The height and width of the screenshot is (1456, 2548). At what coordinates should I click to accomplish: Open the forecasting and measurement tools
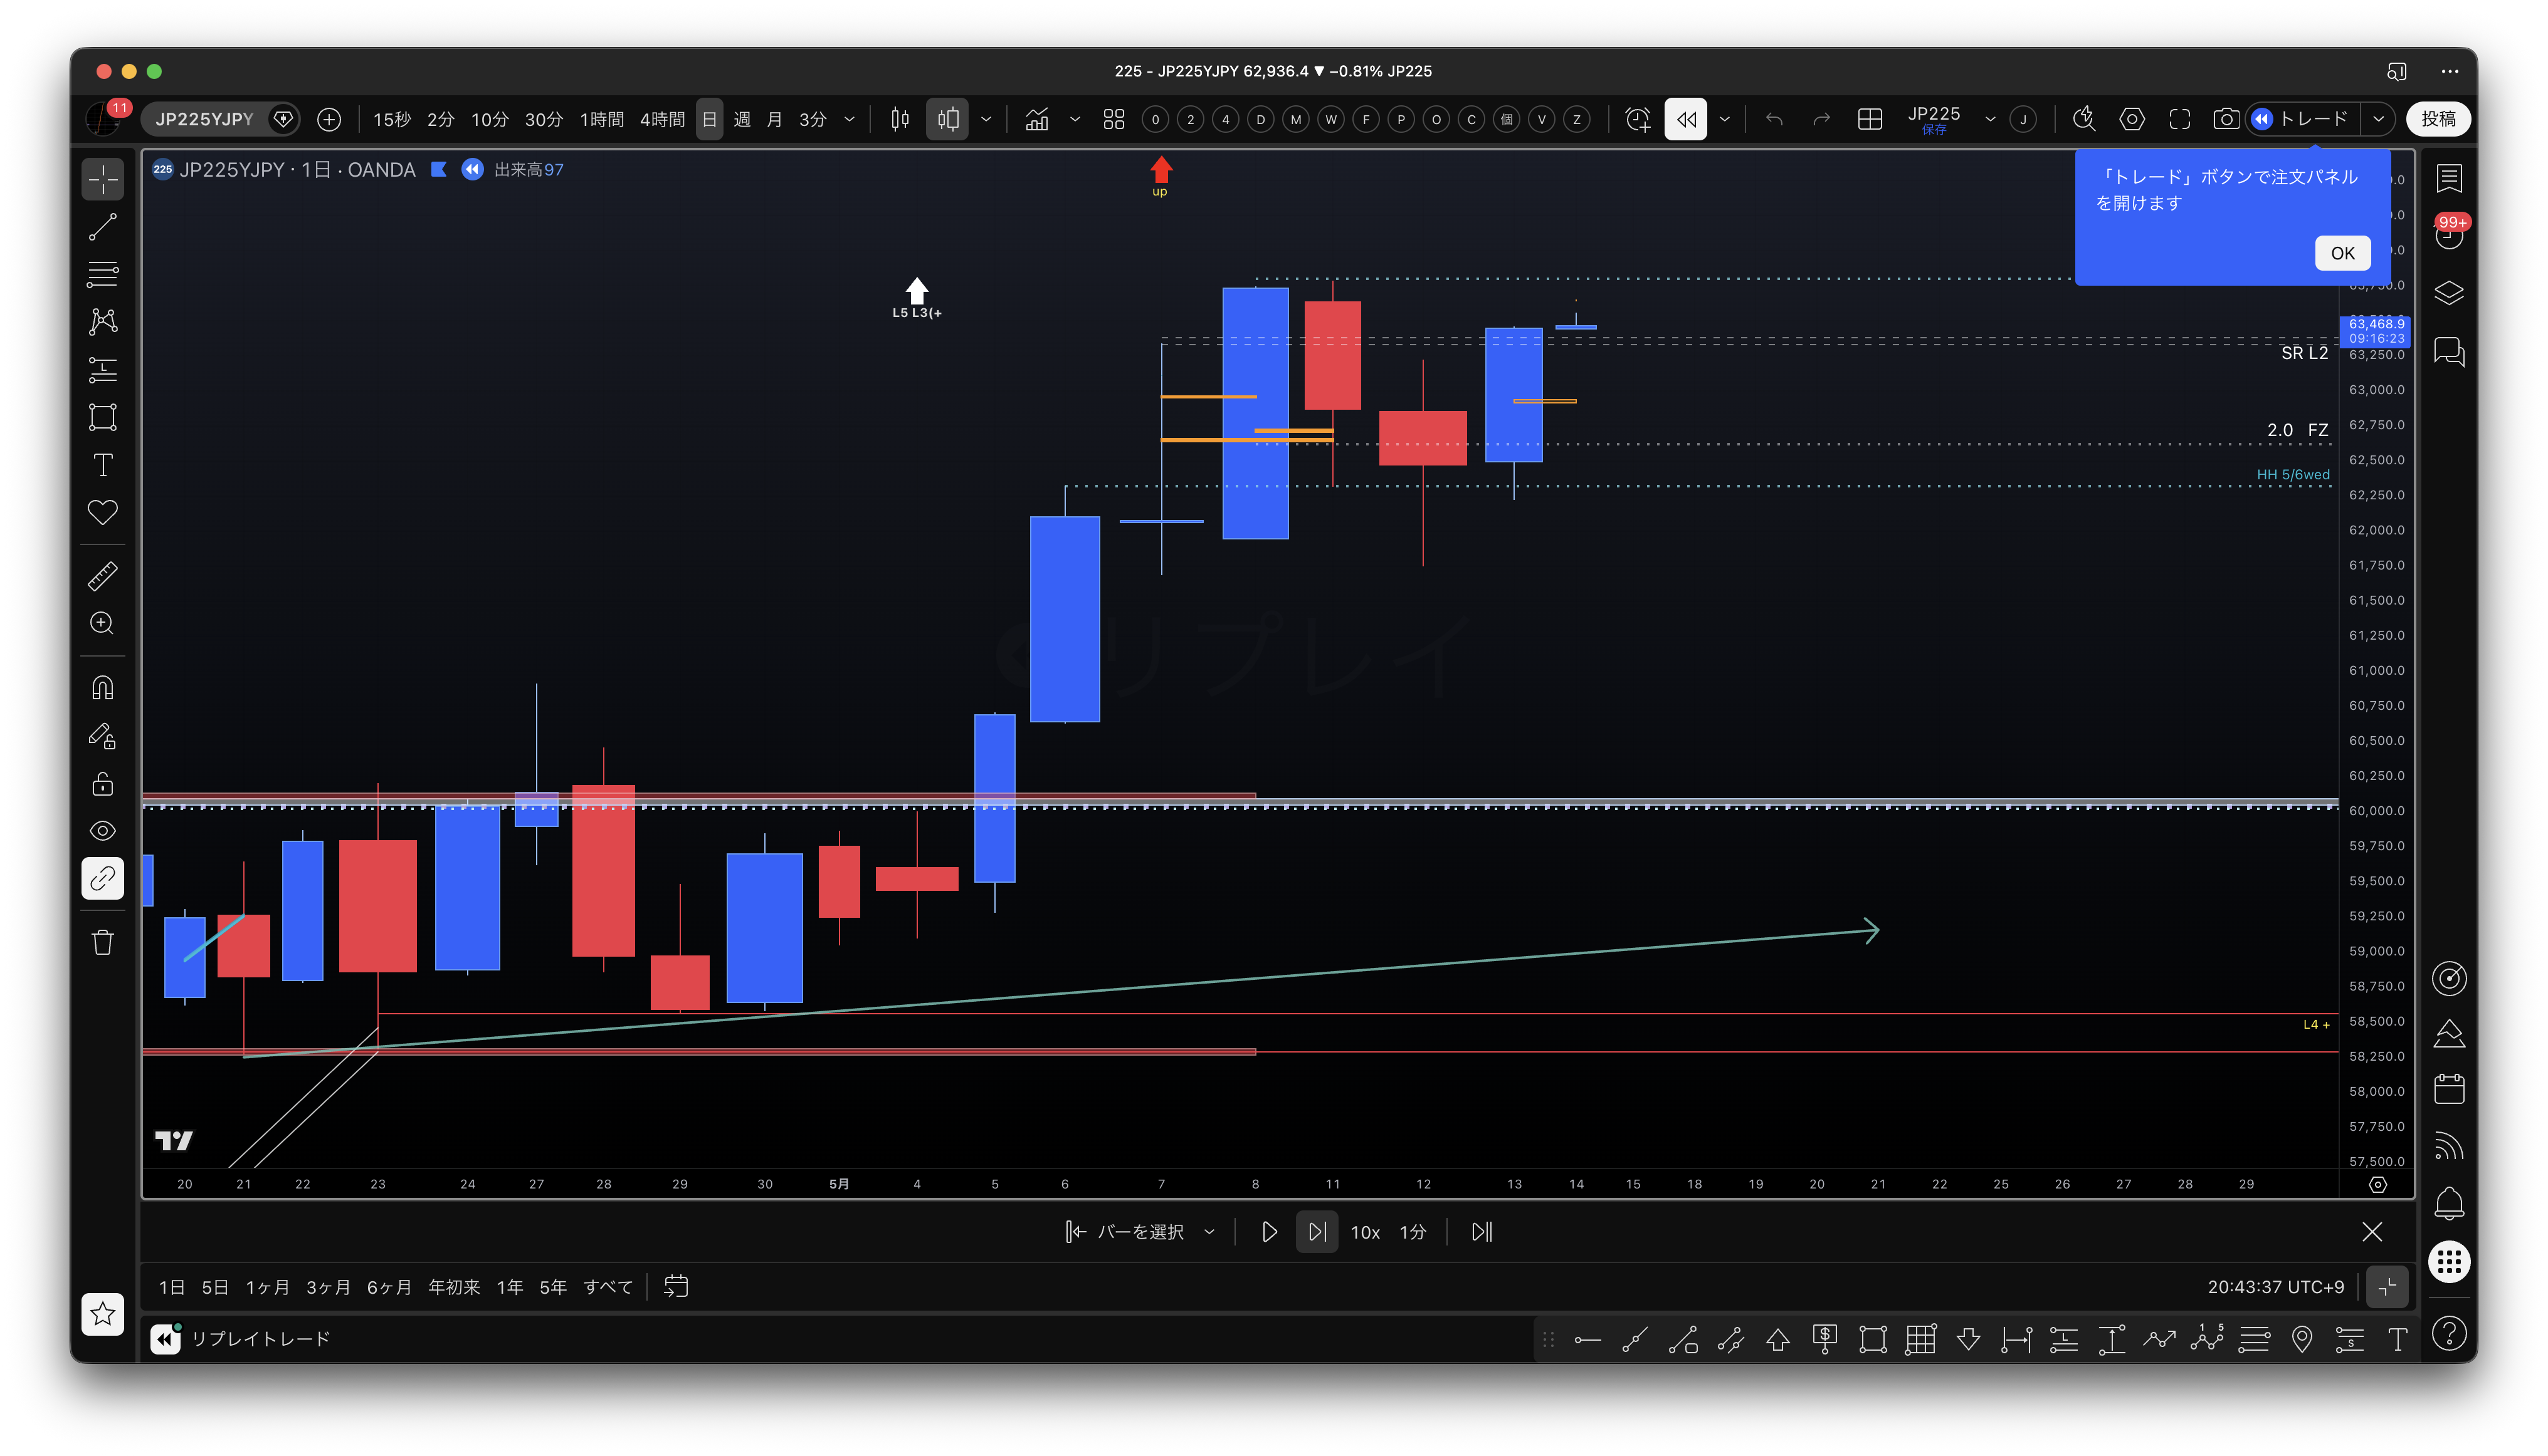click(x=102, y=370)
